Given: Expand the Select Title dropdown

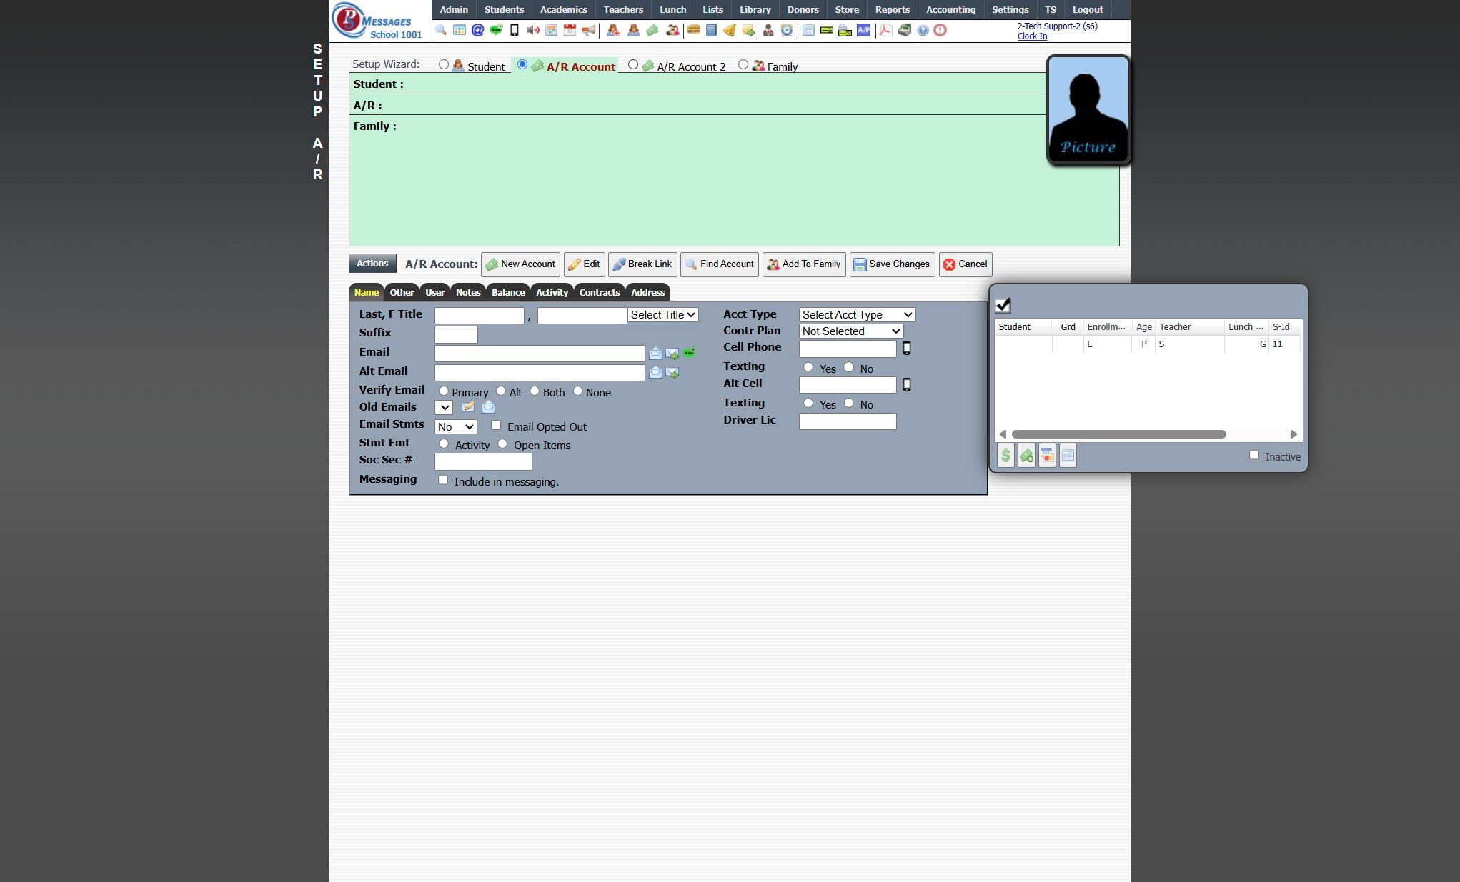Looking at the screenshot, I should 662,315.
